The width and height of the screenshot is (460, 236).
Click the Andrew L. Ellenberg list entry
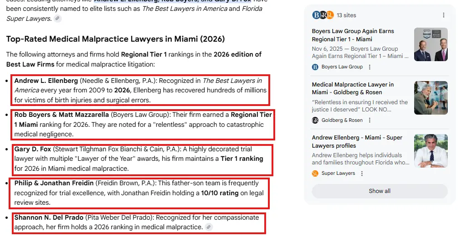(x=140, y=90)
